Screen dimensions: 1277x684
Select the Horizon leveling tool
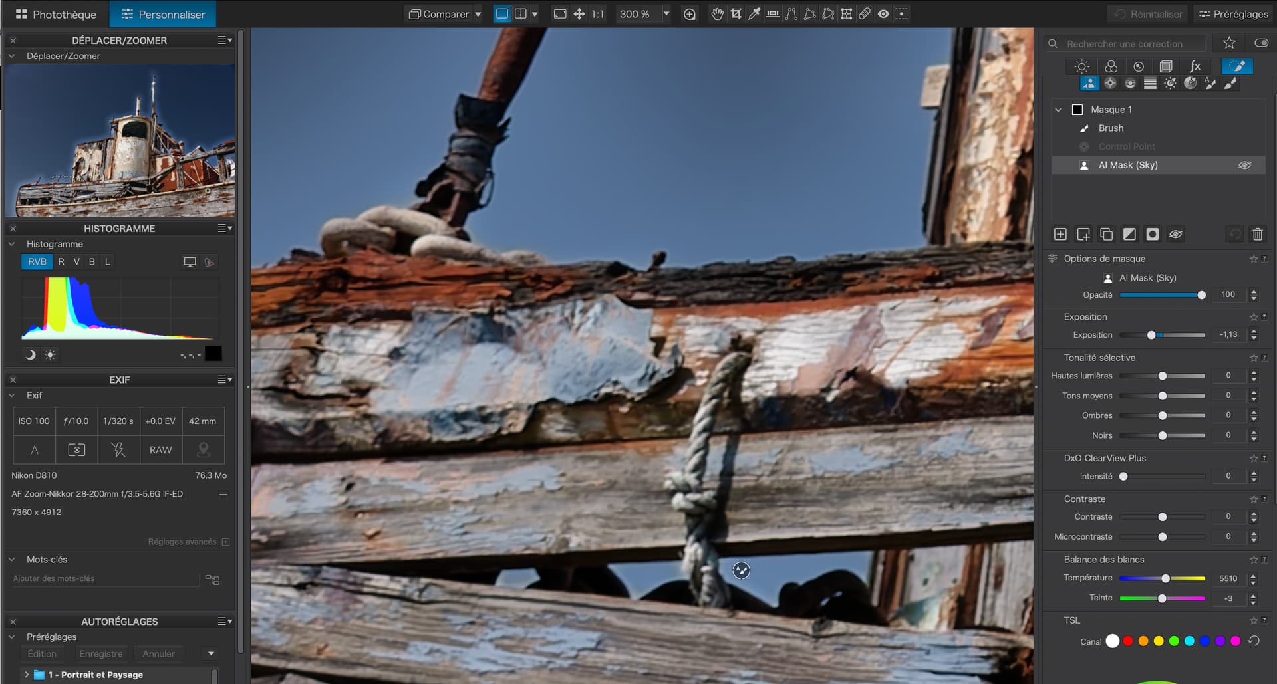pyautogui.click(x=773, y=14)
